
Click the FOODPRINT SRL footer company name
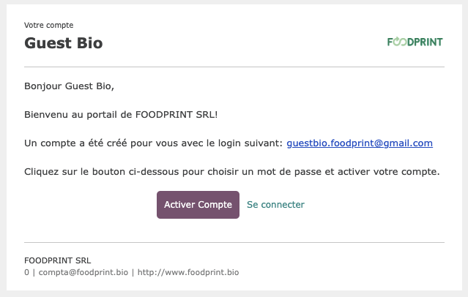point(58,260)
